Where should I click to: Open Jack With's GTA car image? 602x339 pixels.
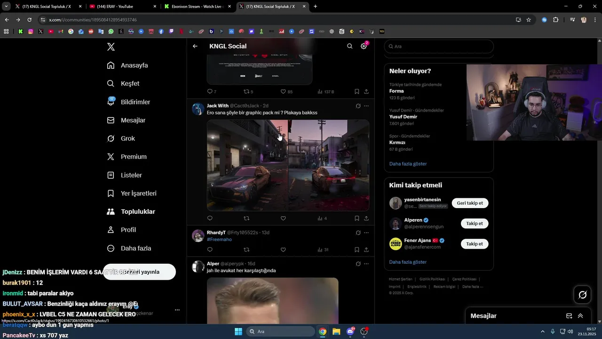[x=288, y=165]
